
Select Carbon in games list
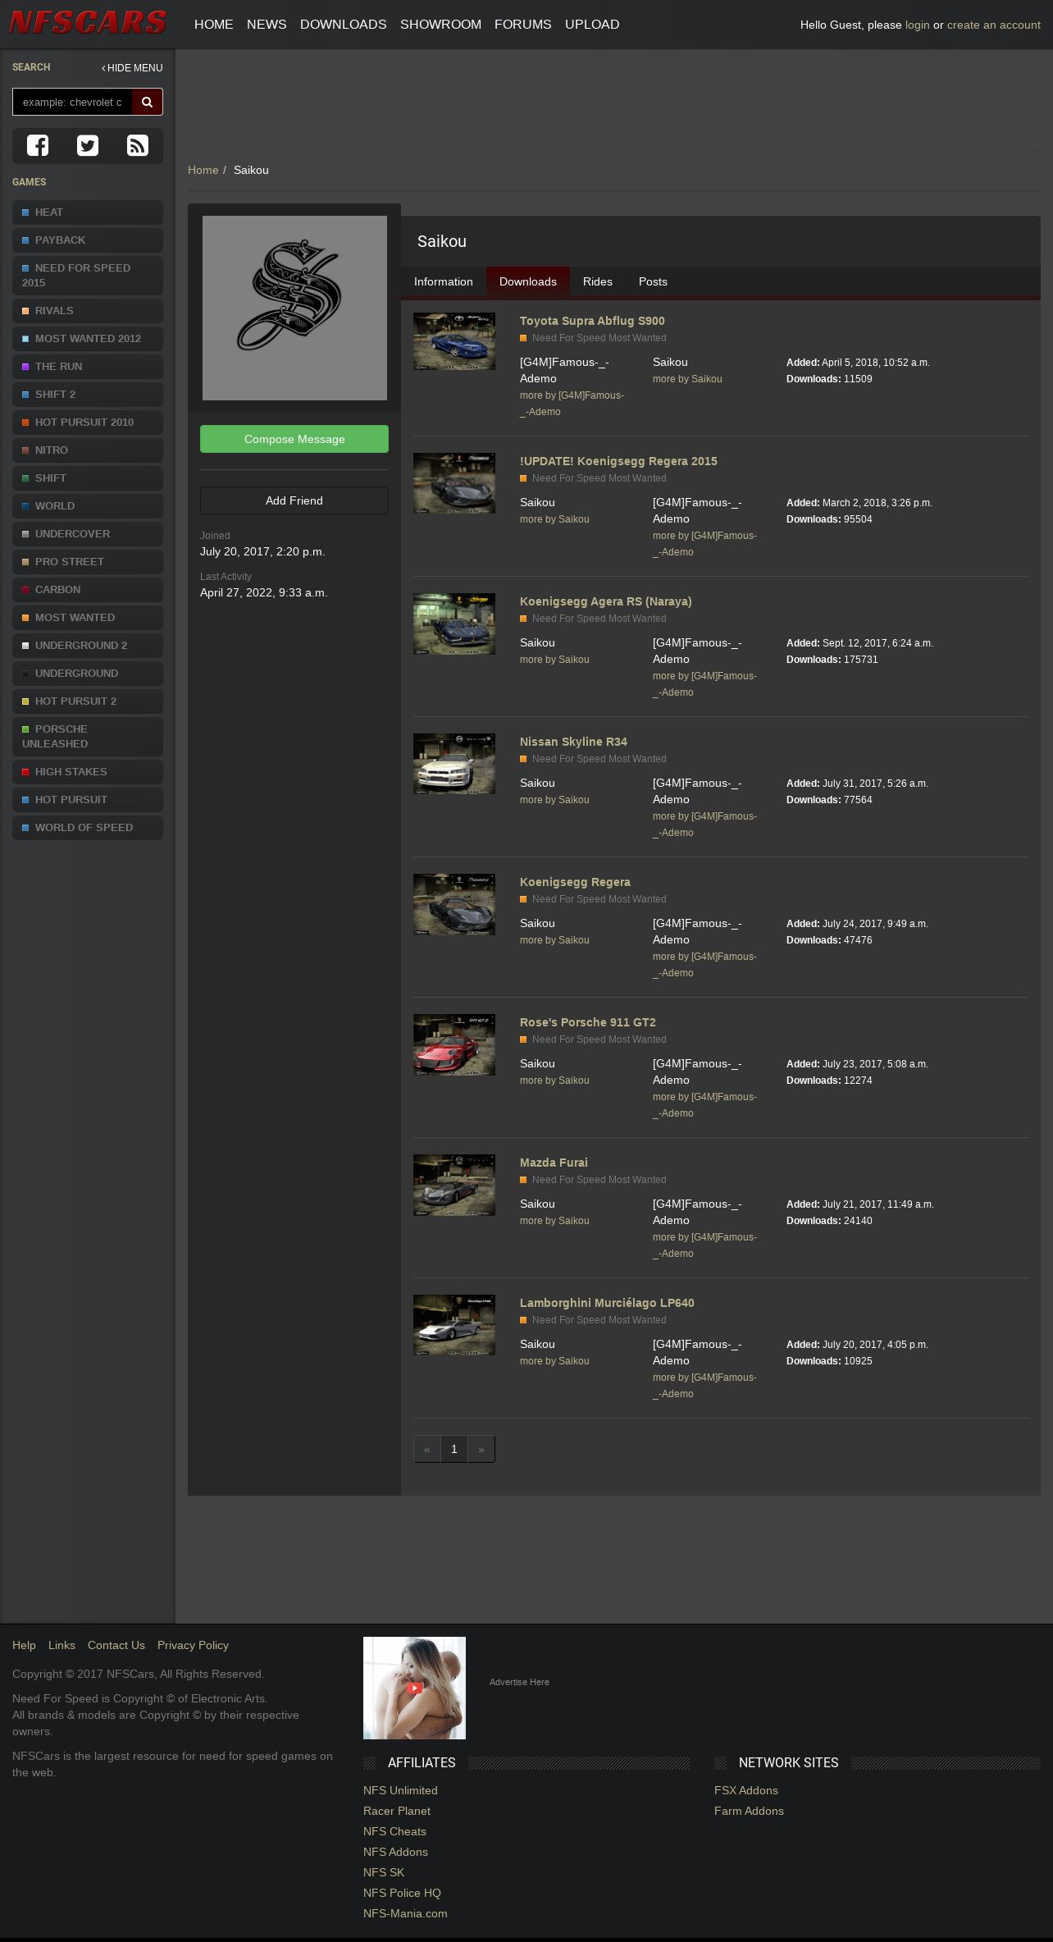(88, 590)
